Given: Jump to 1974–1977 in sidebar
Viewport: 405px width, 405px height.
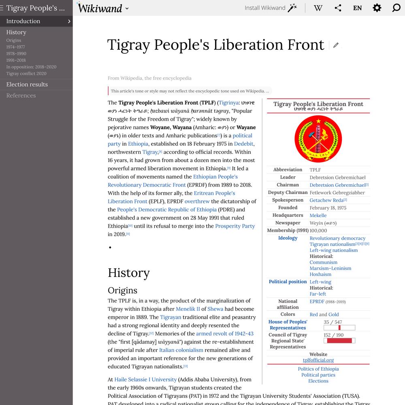Looking at the screenshot, I should tap(15, 47).
